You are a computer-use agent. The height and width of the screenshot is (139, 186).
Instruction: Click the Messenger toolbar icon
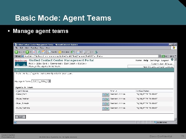tap(96, 52)
